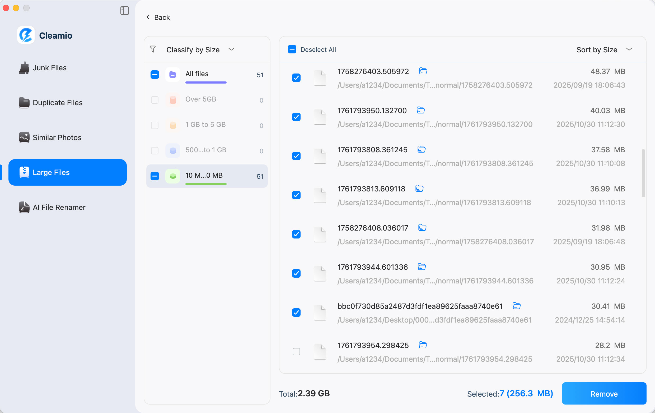Toggle the sidebar panel icon top-left
655x413 pixels.
125,11
